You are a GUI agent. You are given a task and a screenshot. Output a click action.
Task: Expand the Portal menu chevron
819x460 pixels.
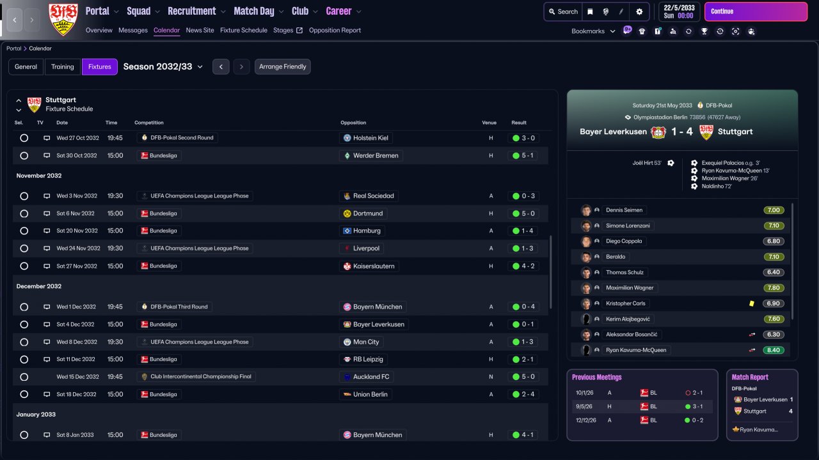pyautogui.click(x=116, y=11)
